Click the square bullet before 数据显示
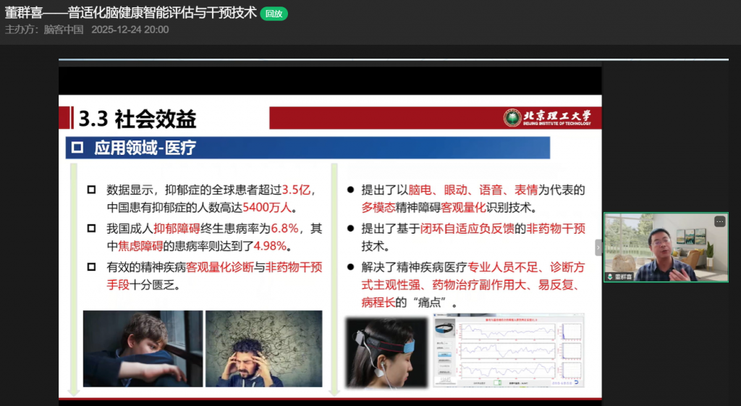Screen dimensions: 741x406 91,190
